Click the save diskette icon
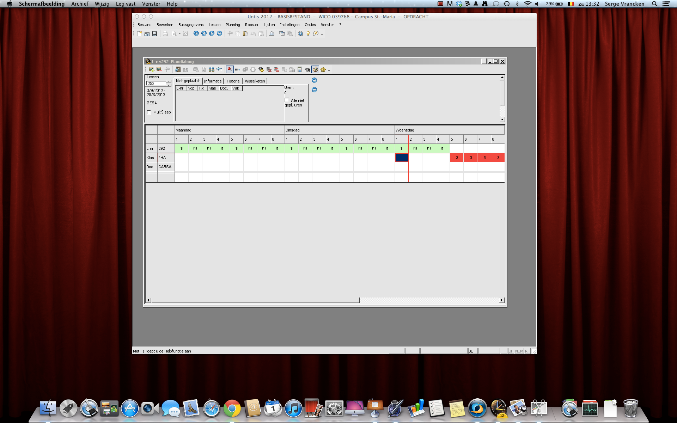This screenshot has height=423, width=677. click(155, 34)
